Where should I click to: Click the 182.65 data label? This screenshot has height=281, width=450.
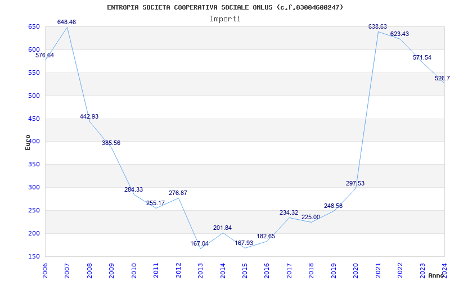265,236
